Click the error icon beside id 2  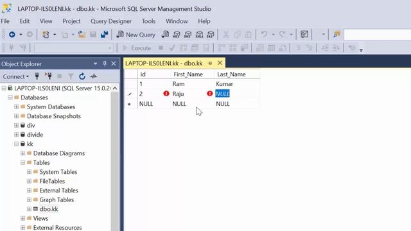coord(166,94)
